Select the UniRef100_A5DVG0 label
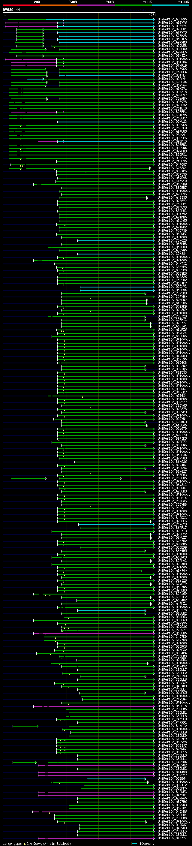 tap(172, 250)
